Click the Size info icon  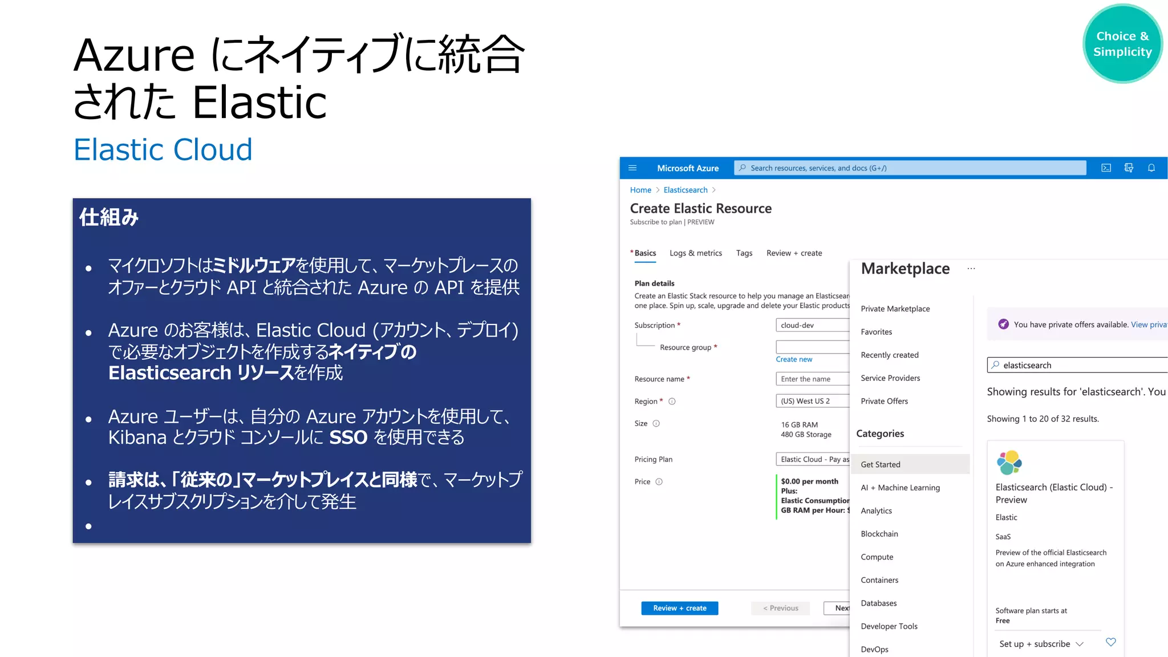tap(656, 423)
